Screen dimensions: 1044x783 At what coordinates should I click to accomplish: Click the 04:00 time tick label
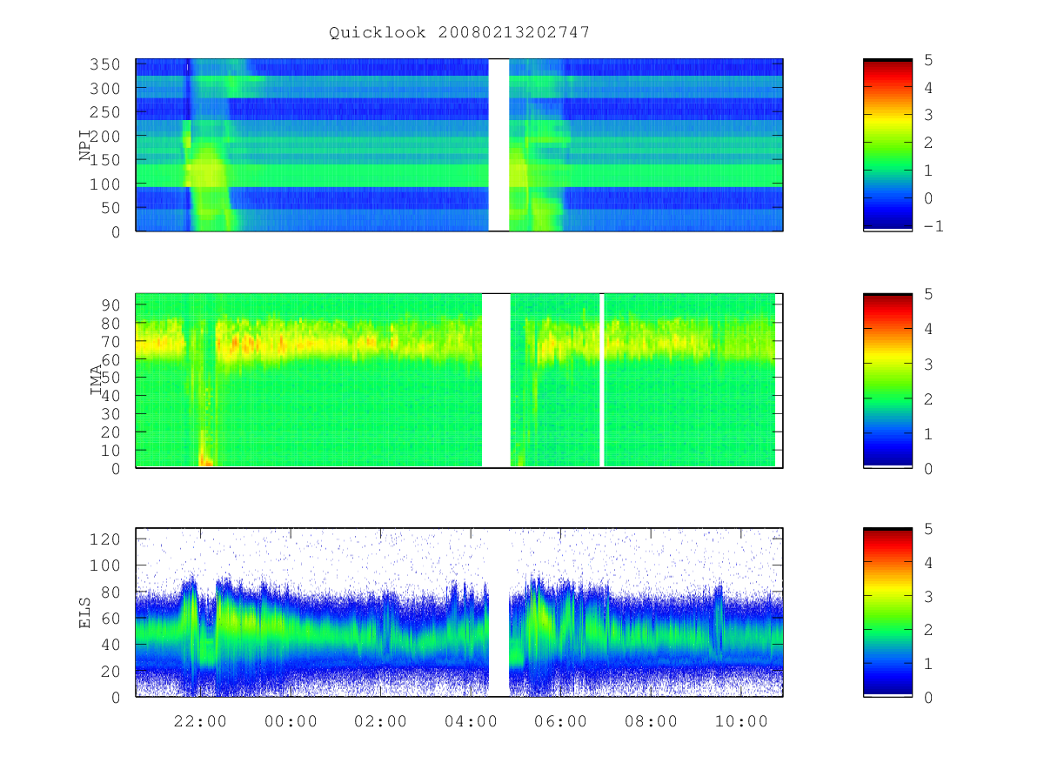tap(471, 721)
